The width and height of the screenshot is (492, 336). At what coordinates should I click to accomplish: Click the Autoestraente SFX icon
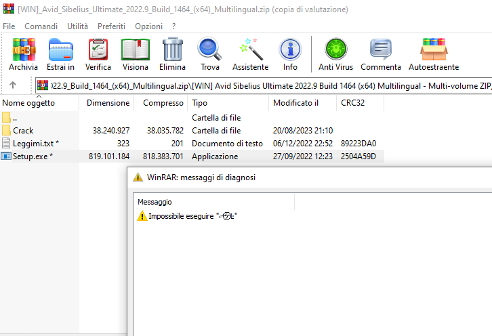point(434,49)
